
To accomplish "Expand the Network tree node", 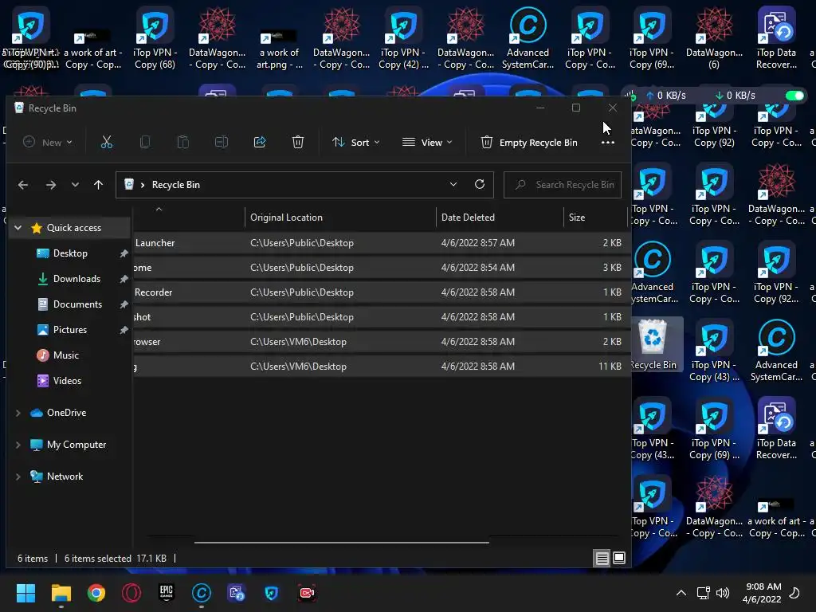I will [x=18, y=477].
